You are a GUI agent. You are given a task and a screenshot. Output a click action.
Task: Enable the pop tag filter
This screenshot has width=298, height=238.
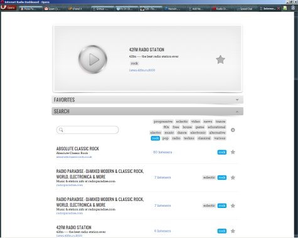(x=166, y=138)
